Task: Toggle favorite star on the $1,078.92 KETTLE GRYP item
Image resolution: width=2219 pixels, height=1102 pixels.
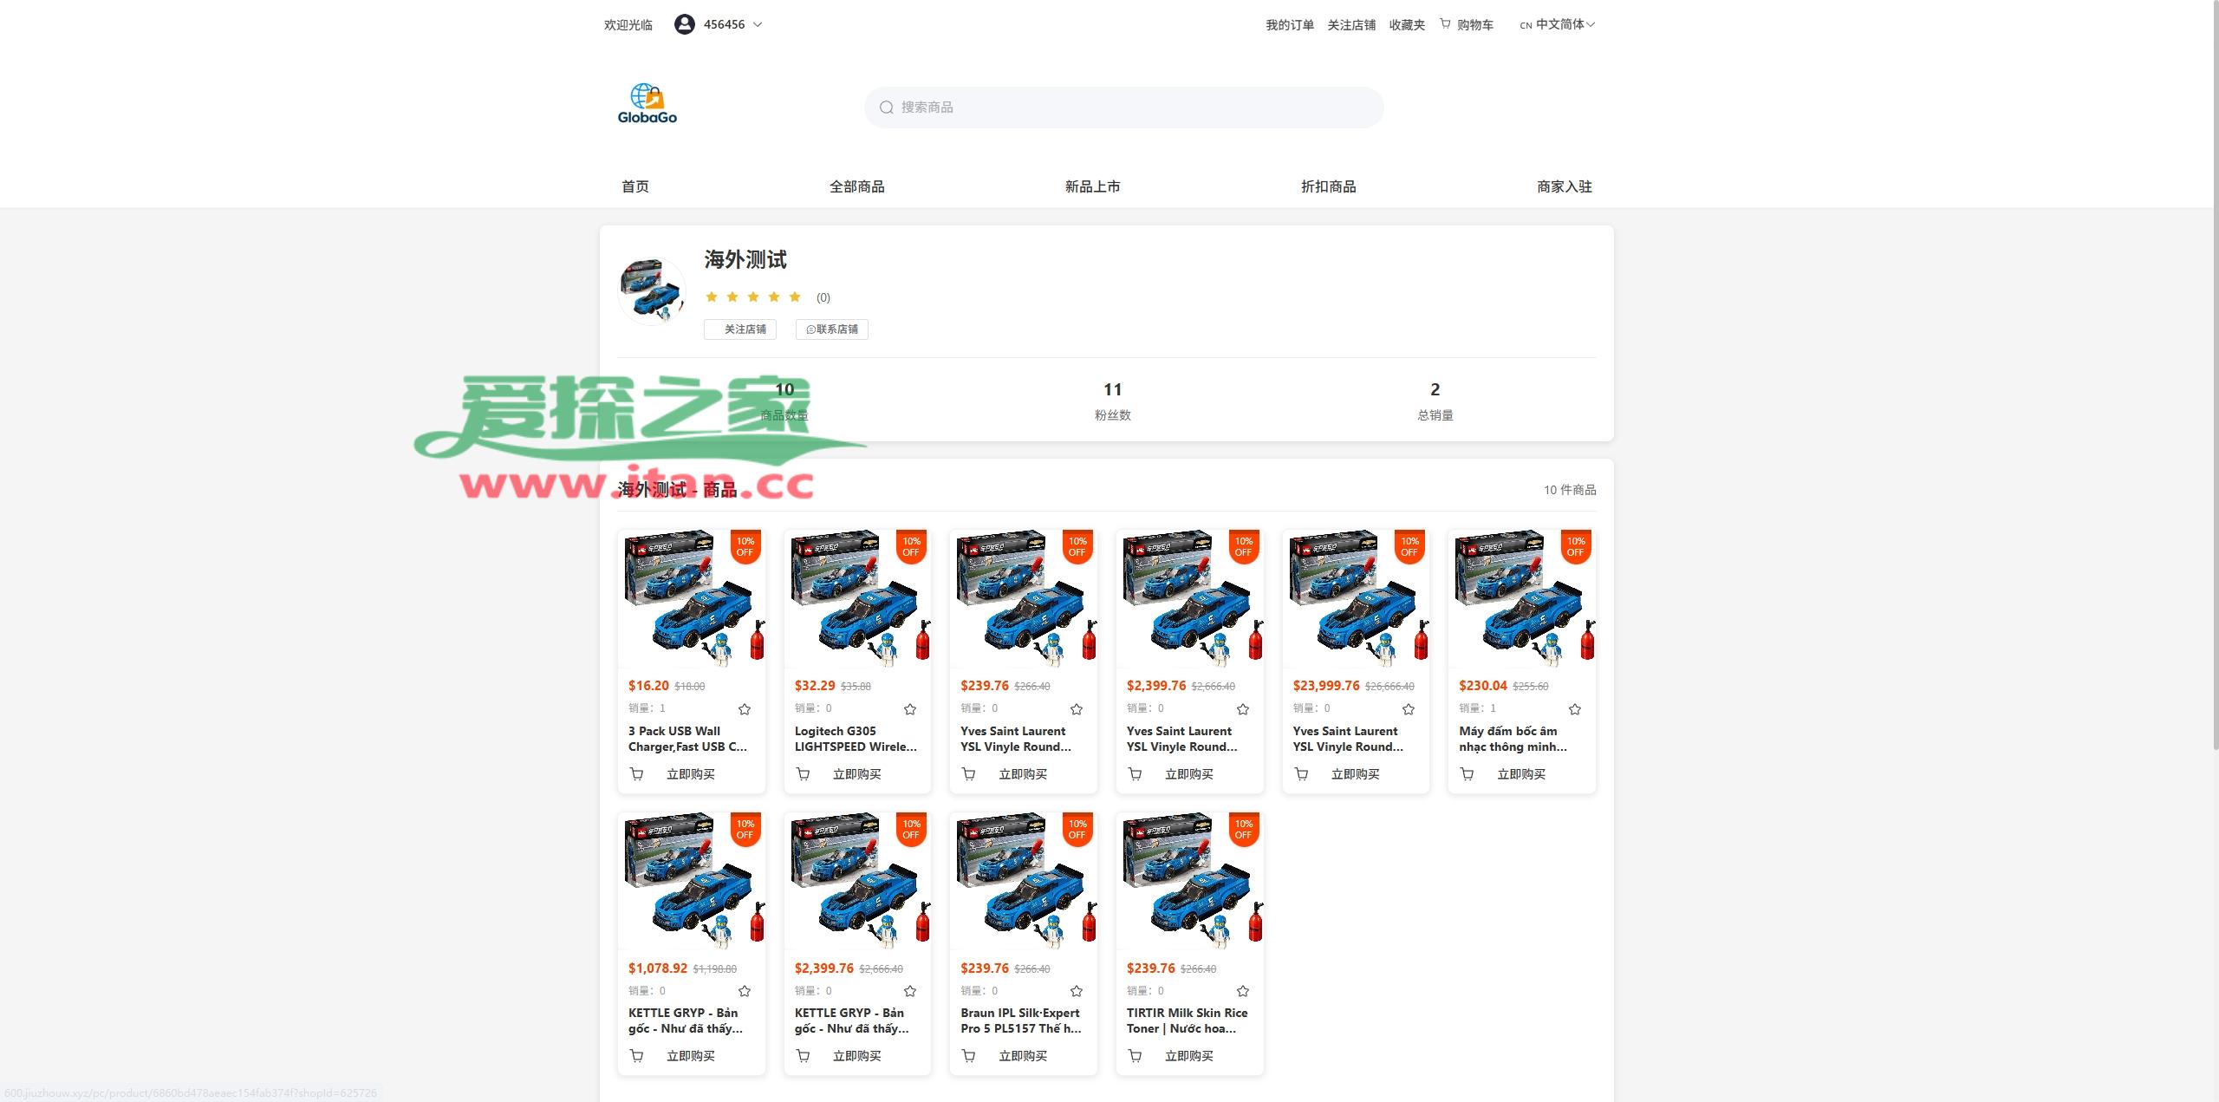Action: [745, 991]
